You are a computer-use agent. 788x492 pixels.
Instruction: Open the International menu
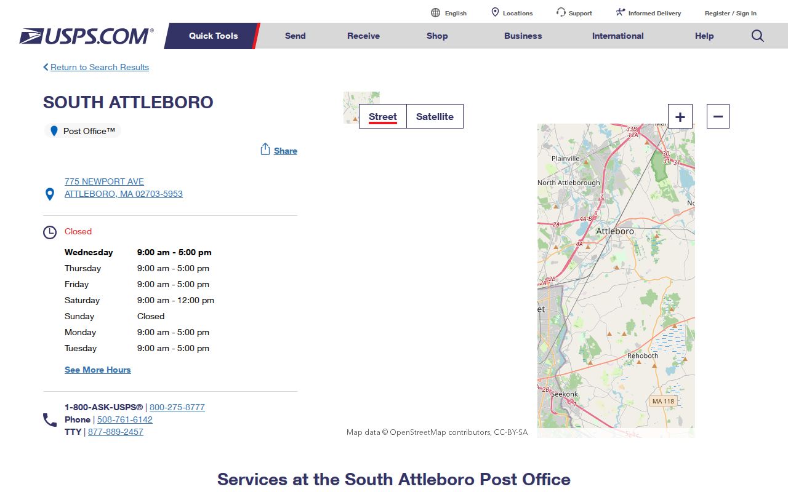pyautogui.click(x=618, y=36)
